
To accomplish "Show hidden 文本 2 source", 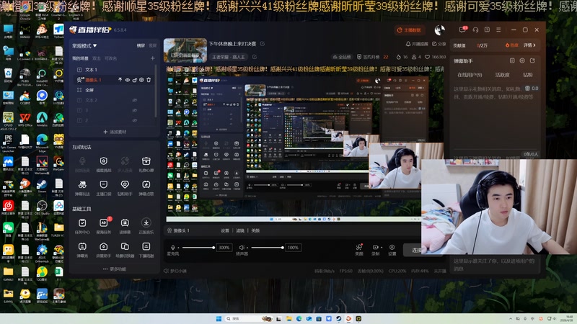I will pyautogui.click(x=135, y=100).
